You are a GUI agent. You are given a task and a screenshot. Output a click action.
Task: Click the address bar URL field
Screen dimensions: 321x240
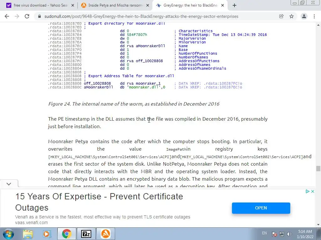141,16
